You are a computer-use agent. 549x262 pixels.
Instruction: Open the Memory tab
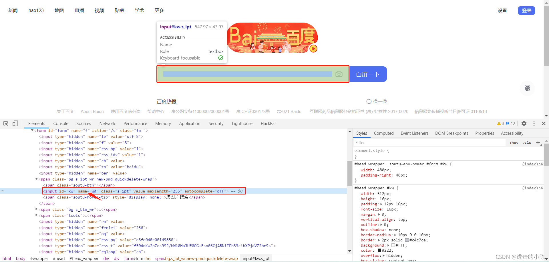163,124
